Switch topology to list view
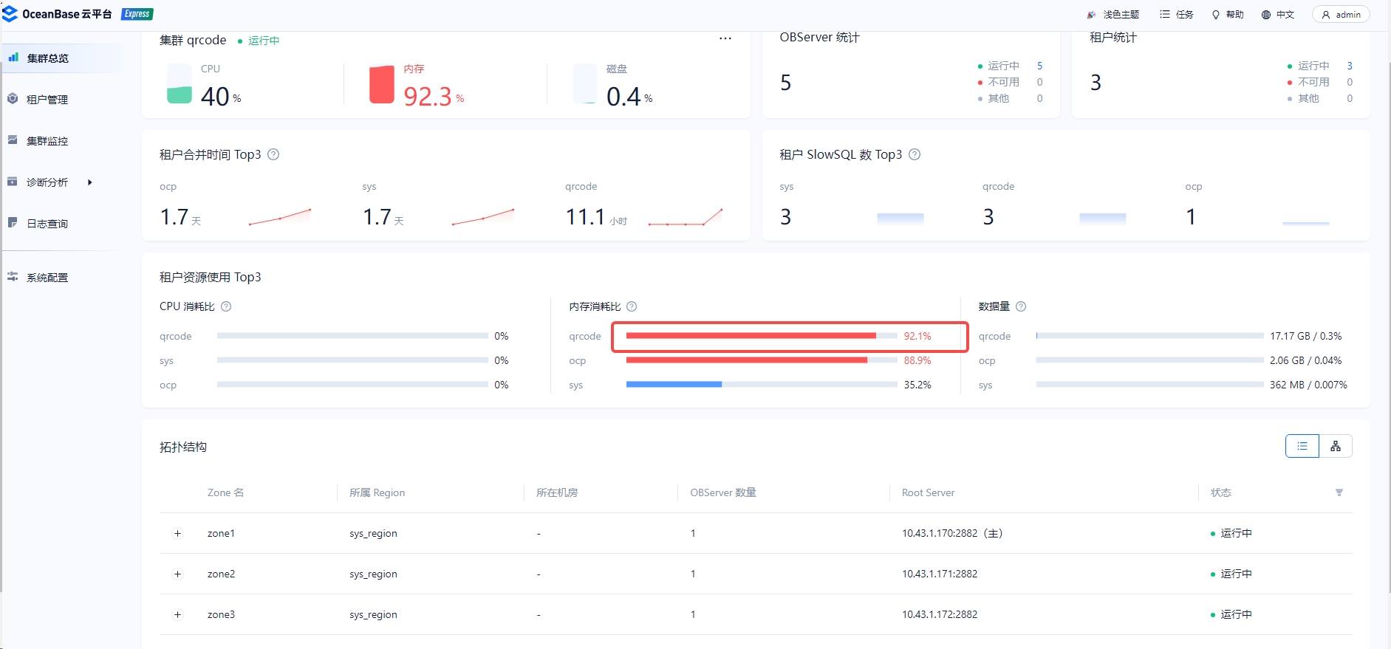Viewport: 1391px width, 649px height. [1302, 446]
